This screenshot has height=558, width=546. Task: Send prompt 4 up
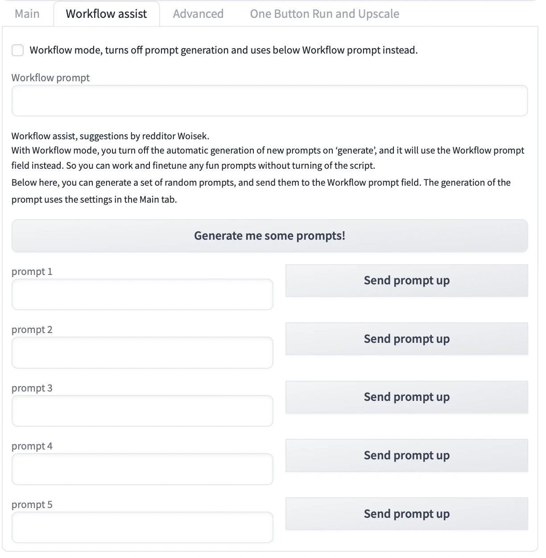[x=406, y=455]
